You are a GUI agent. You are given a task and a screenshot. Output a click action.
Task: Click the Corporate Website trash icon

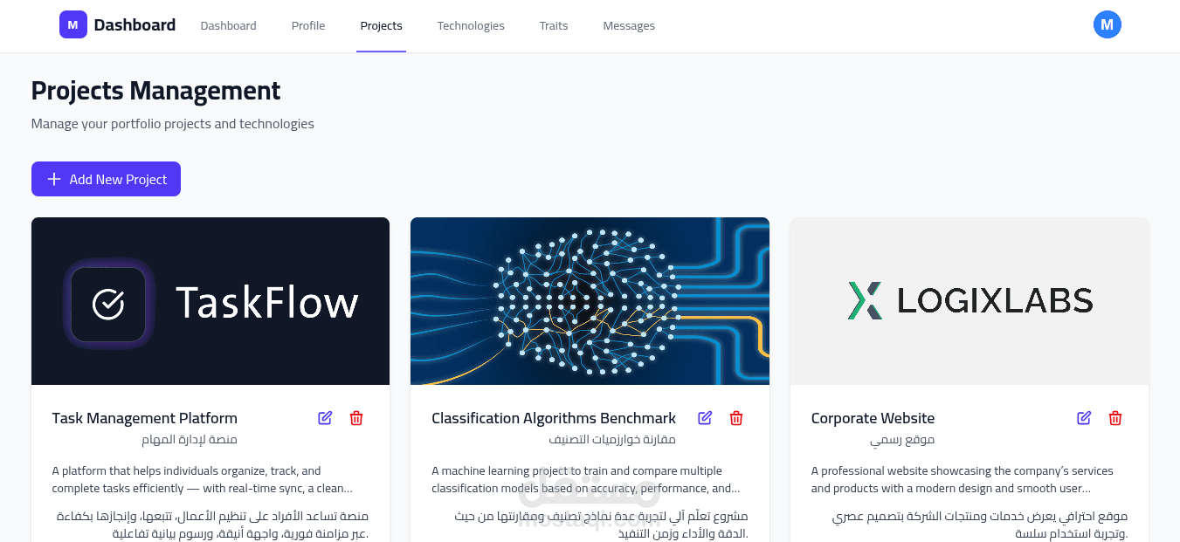click(1115, 418)
